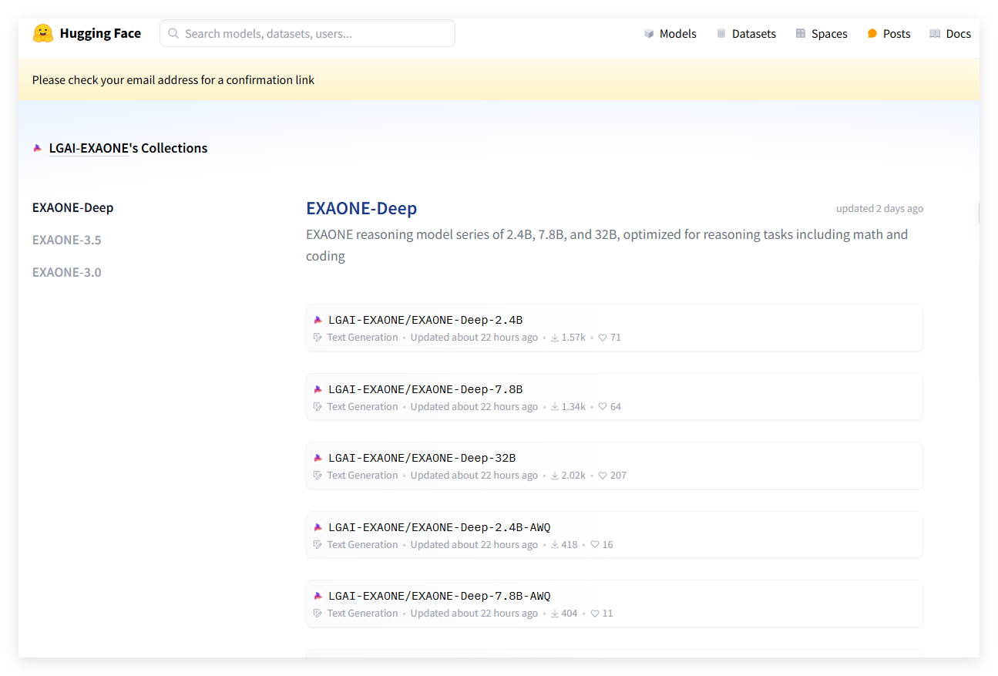The image size is (998, 676).
Task: Click 'Text Generation' label on EXAONE-Deep-7.8B-AWQ row
Action: [x=362, y=614]
